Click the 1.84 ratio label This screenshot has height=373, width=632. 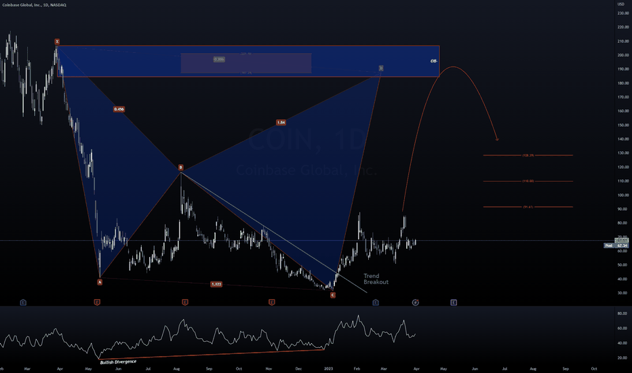coord(281,122)
